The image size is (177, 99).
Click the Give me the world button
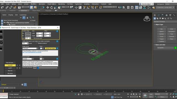[38, 38]
